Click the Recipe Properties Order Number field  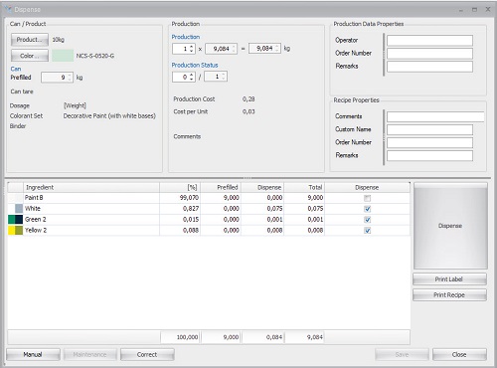(429, 142)
